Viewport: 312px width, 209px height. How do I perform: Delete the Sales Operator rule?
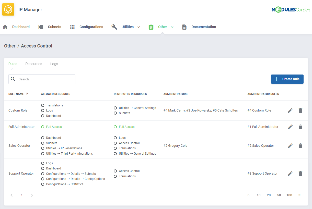pyautogui.click(x=301, y=146)
